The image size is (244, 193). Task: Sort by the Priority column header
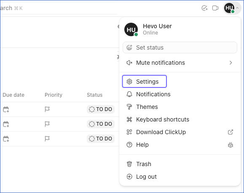54,95
